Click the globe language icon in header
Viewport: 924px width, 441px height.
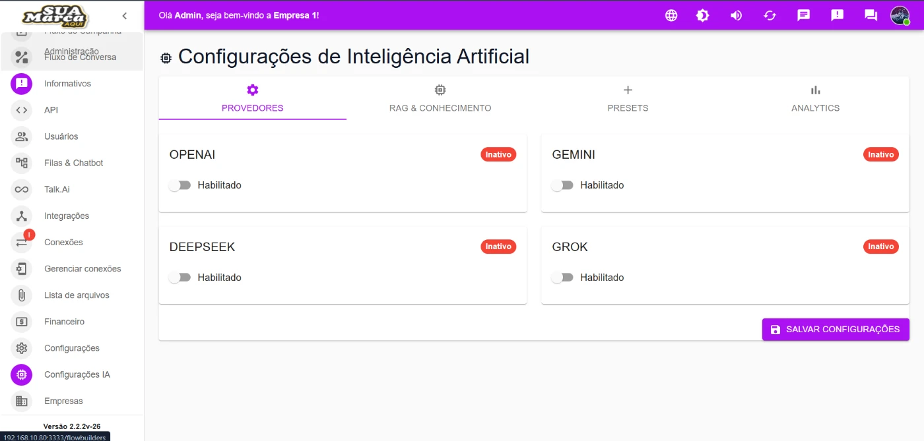pyautogui.click(x=671, y=15)
